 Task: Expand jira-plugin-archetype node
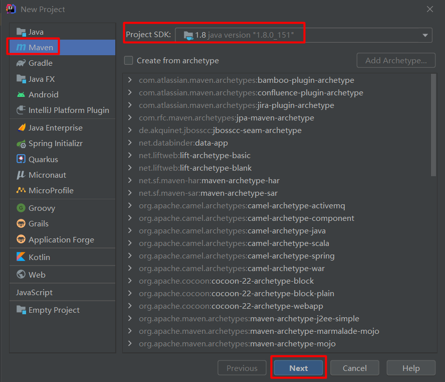pos(130,105)
